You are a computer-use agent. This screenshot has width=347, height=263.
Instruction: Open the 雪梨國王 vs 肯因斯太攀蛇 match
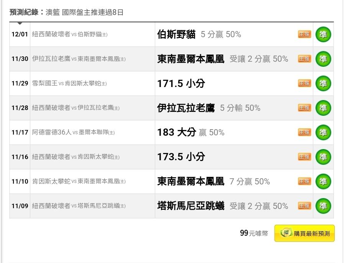tap(69, 84)
